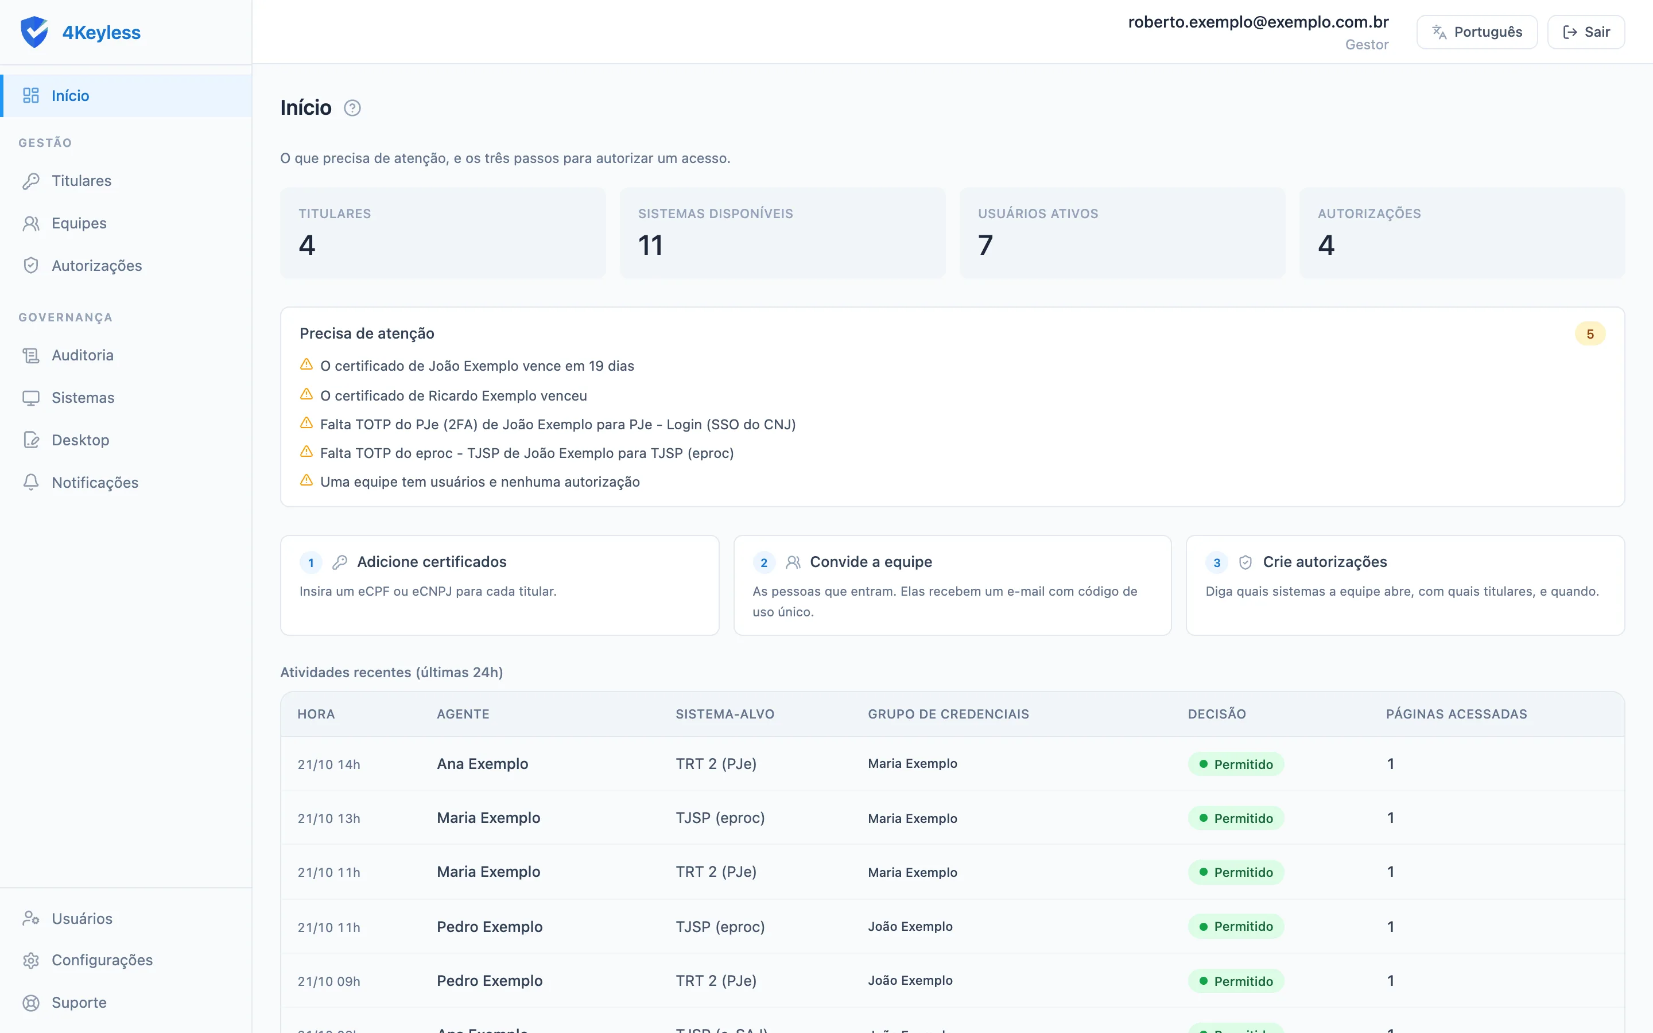The height and width of the screenshot is (1033, 1653).
Task: Click "Pedro Exemplo" in the 21/10 09h row
Action: [490, 980]
